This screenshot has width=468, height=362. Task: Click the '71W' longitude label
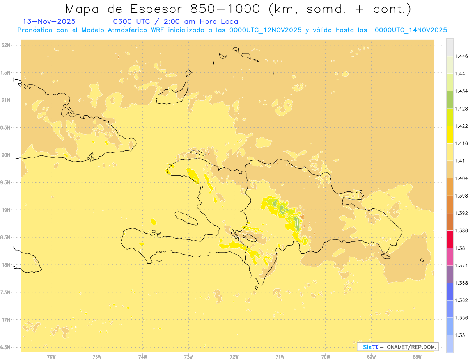[x=280, y=357]
